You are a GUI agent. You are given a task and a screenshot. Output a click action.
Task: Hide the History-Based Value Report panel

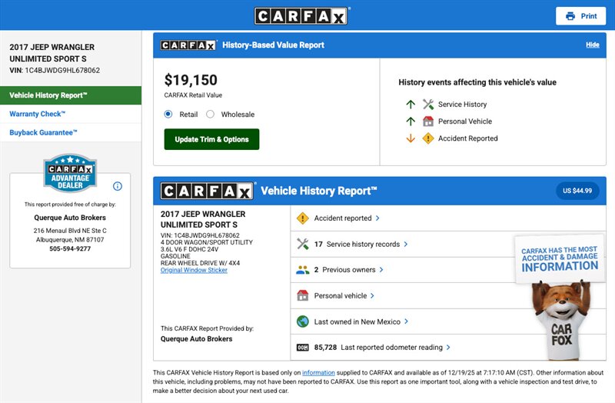point(592,45)
